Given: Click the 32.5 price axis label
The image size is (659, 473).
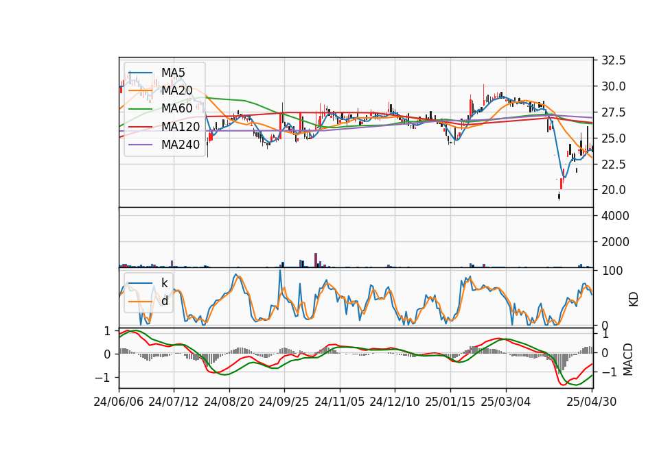Looking at the screenshot, I should point(613,60).
